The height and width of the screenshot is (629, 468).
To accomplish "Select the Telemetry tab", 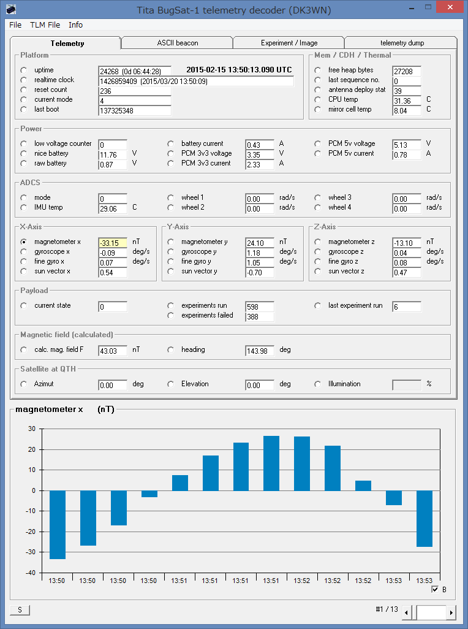I will click(67, 44).
